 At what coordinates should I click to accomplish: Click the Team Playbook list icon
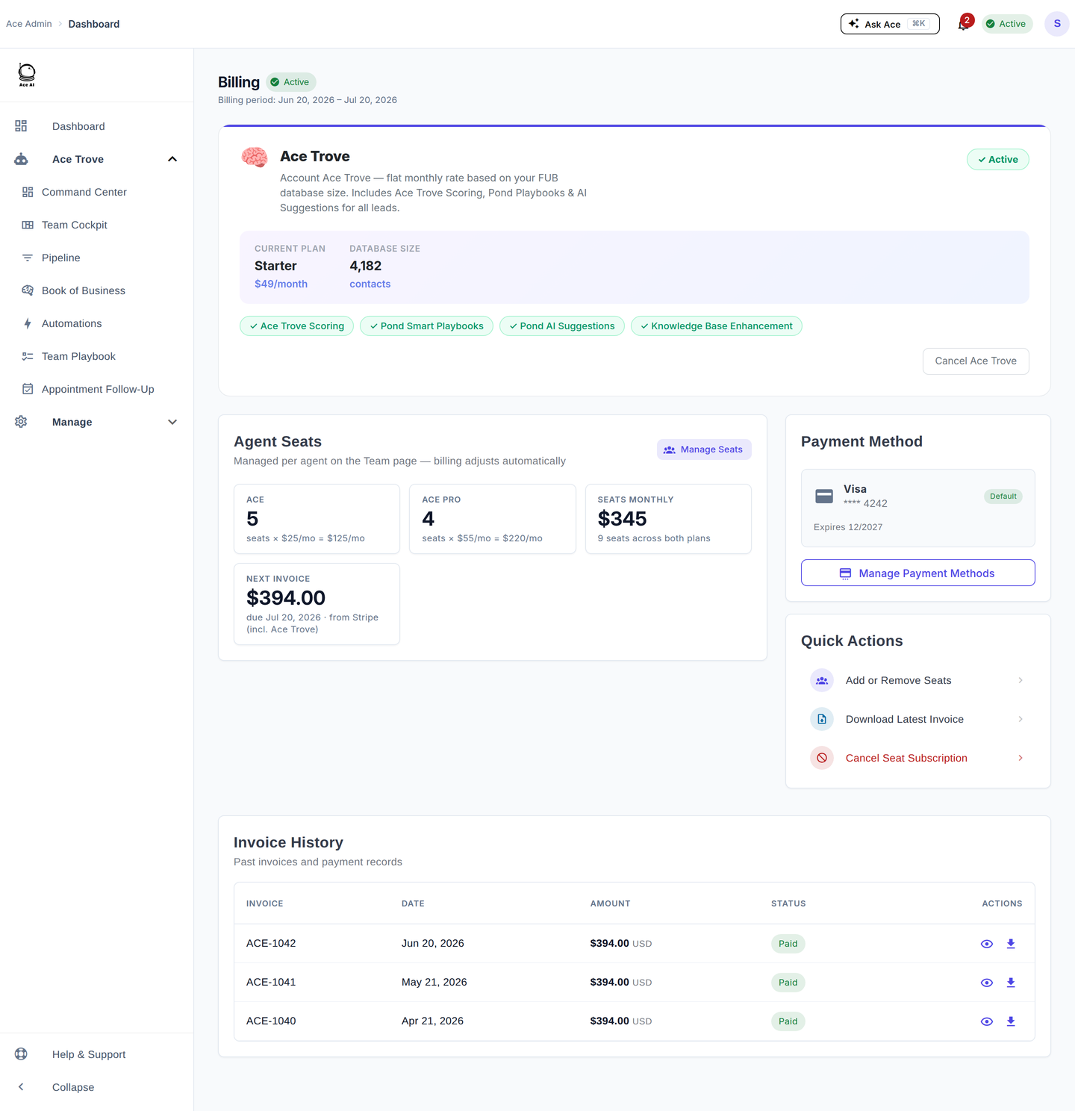tap(28, 356)
